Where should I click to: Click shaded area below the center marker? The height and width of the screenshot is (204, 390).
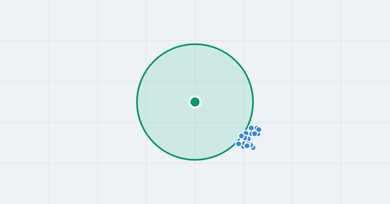pyautogui.click(x=195, y=133)
